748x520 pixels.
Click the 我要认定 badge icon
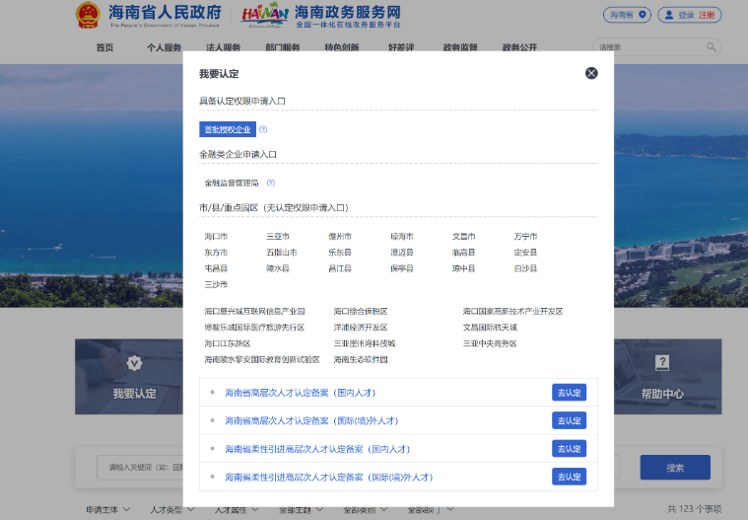pos(134,363)
